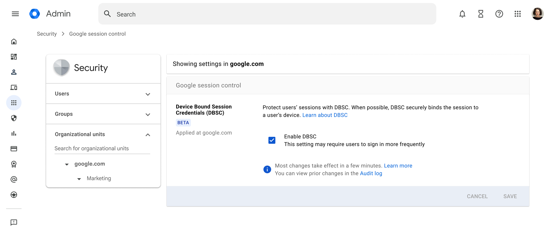Click the Device Bound Session Credentials heading

204,110
